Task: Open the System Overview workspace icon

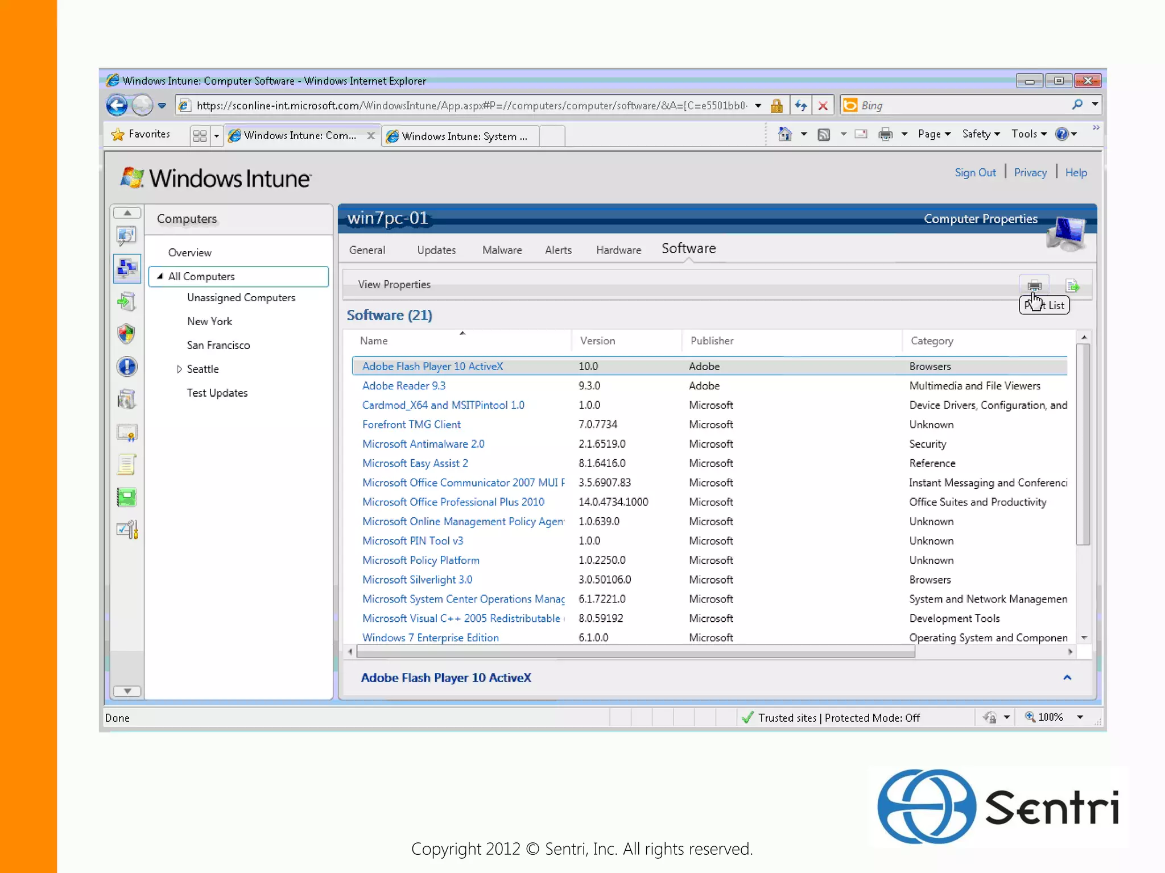Action: click(x=126, y=235)
